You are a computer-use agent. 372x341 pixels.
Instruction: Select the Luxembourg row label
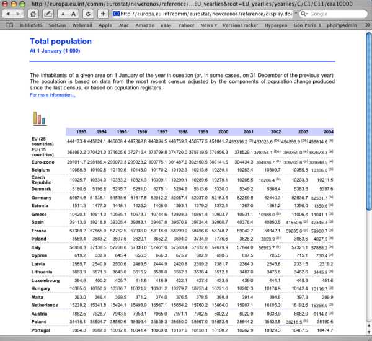(45, 281)
